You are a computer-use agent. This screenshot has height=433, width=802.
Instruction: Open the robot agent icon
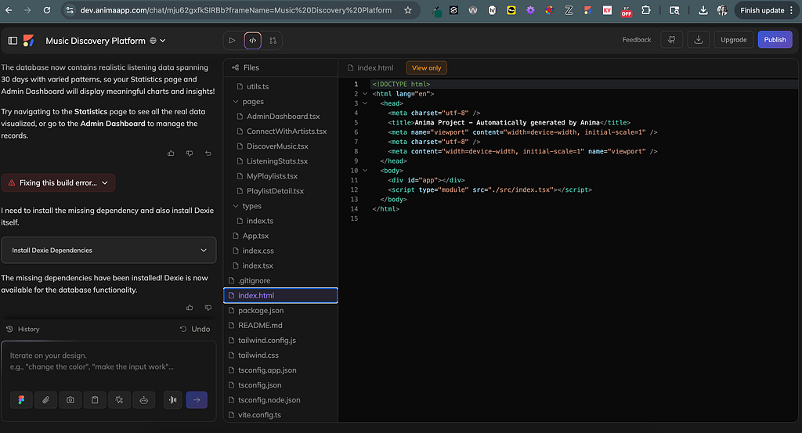point(144,400)
